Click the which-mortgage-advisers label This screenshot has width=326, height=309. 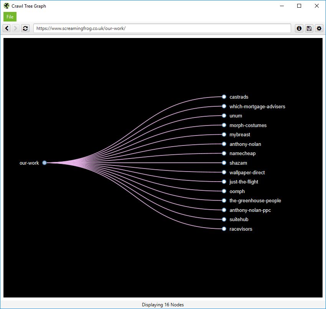point(257,106)
